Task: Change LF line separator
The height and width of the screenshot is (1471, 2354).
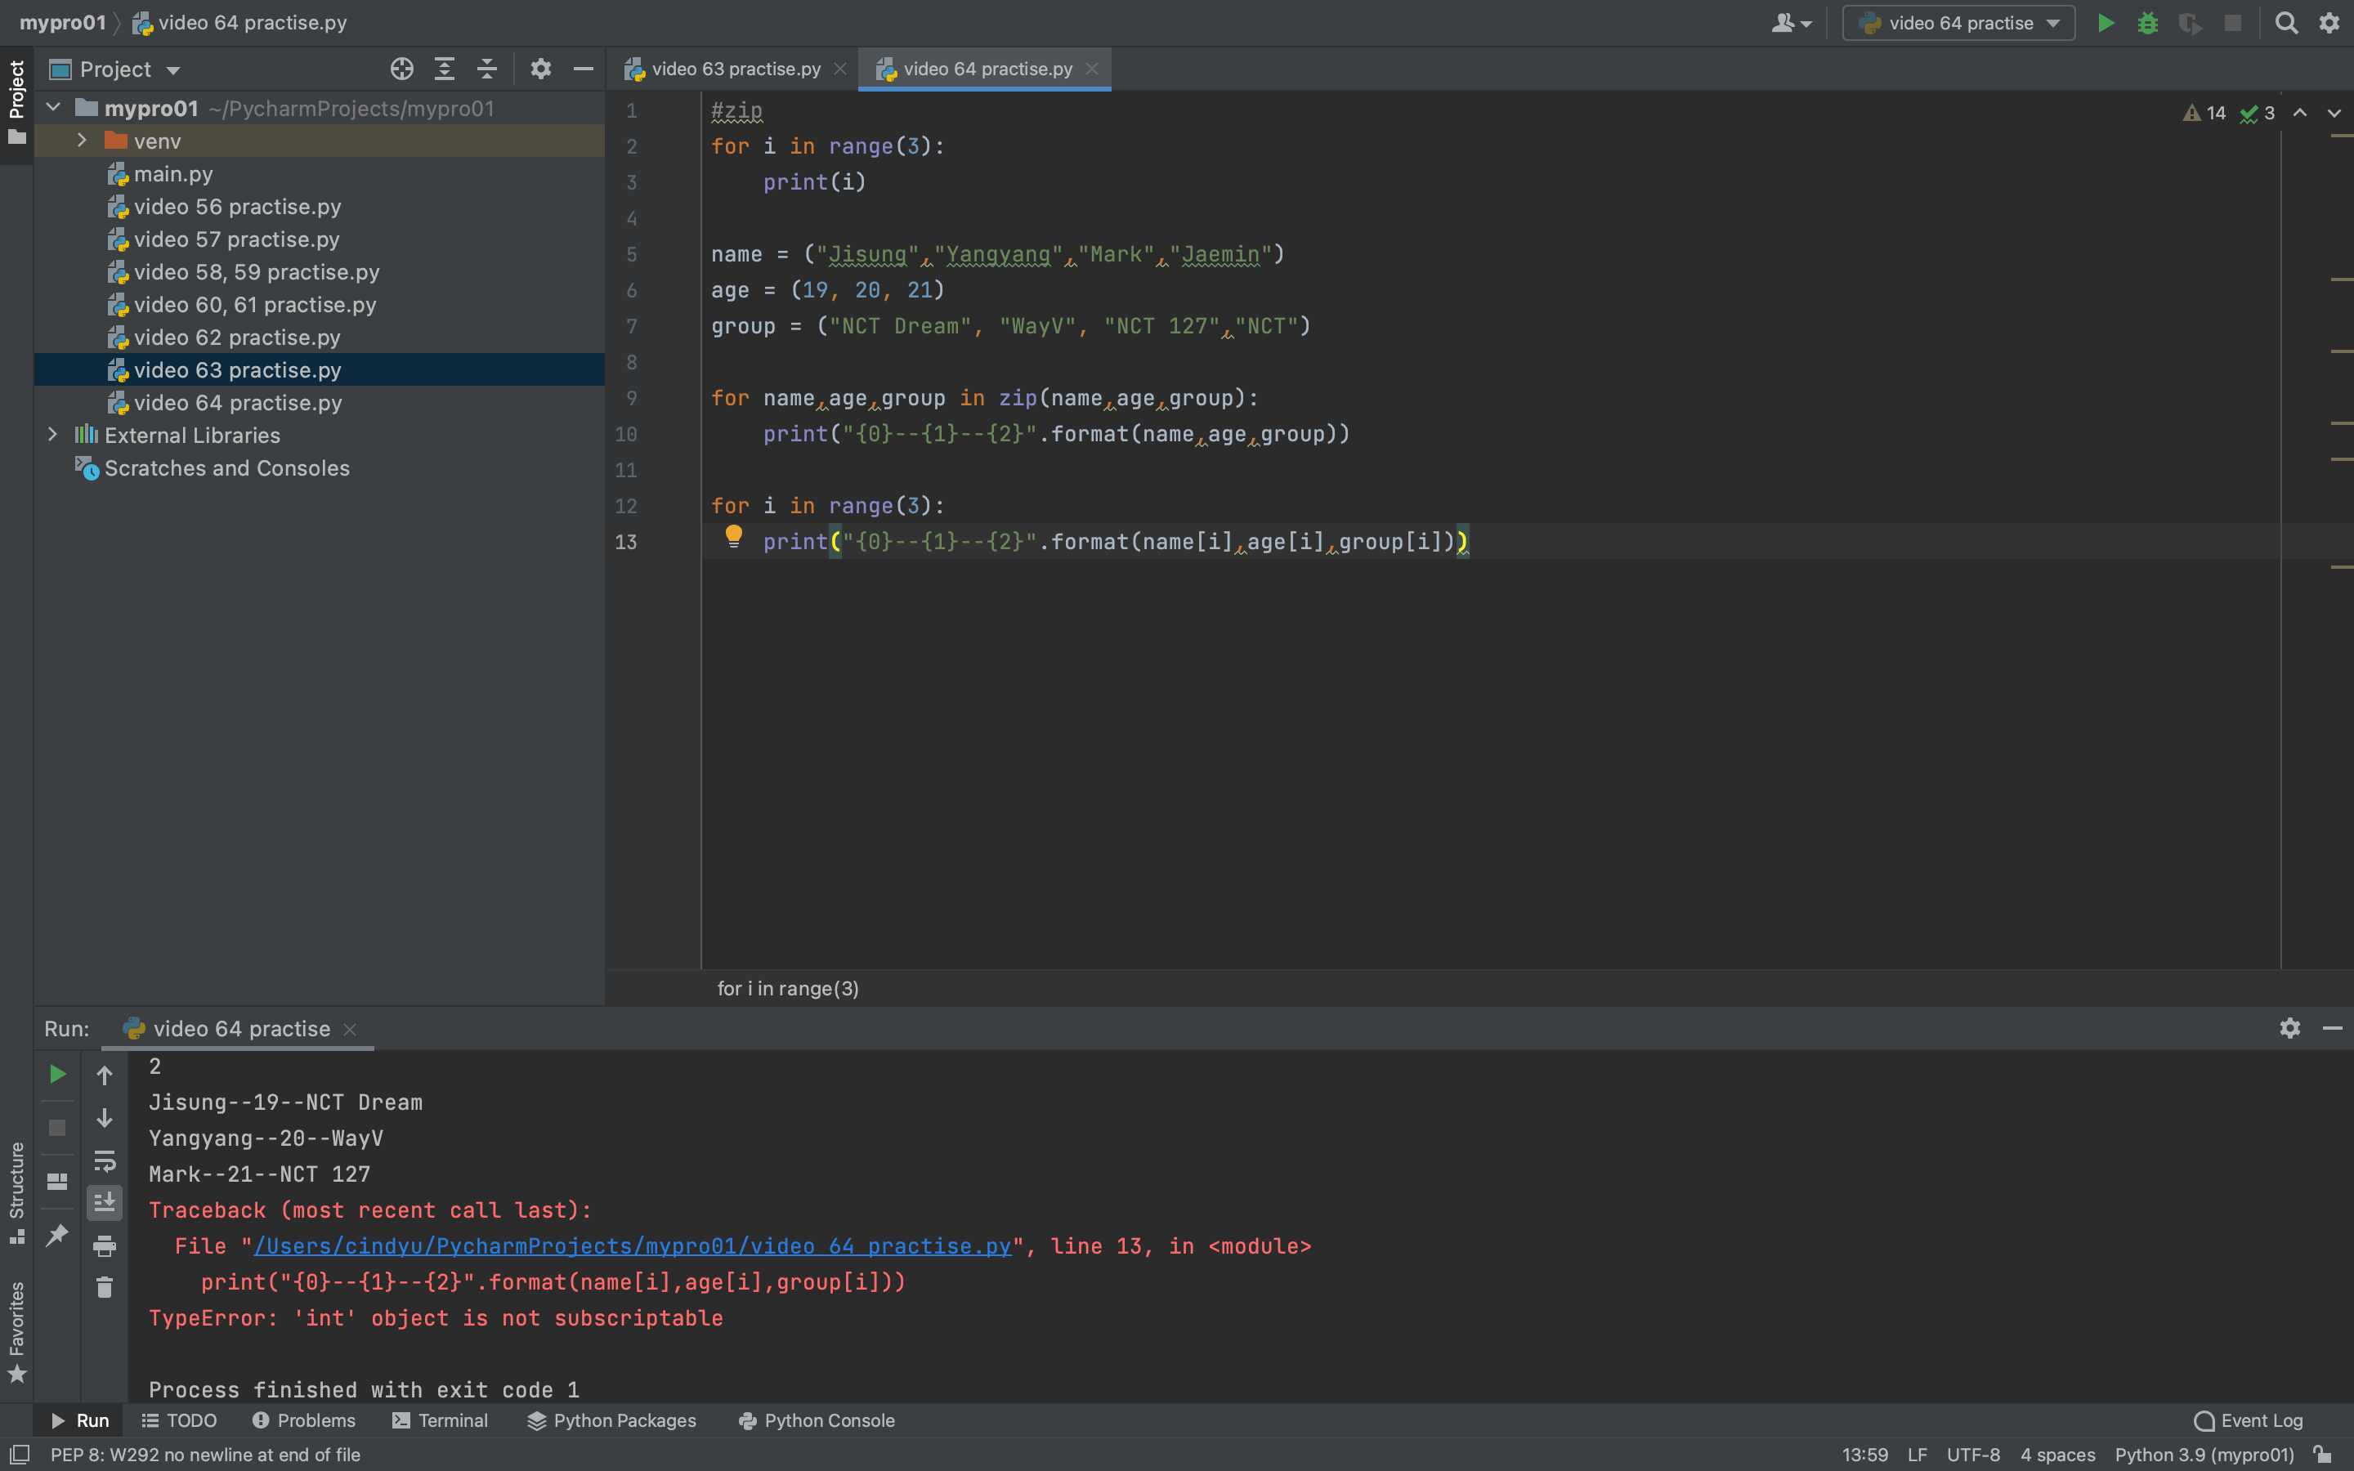Action: pos(1918,1455)
